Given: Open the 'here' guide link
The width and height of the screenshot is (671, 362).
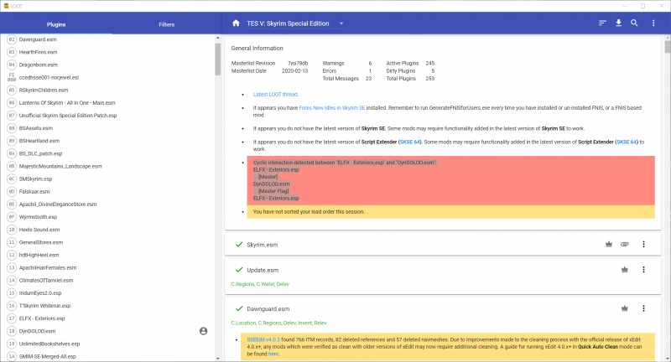Looking at the screenshot, I should click(273, 354).
